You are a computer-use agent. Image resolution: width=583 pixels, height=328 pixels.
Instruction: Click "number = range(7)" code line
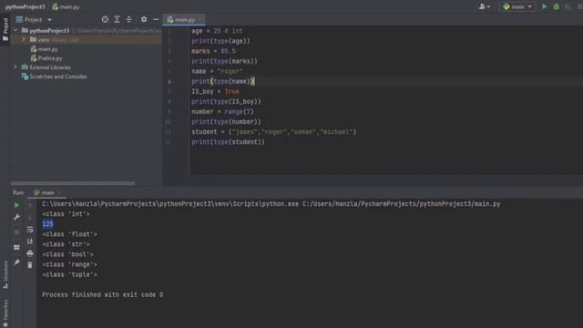pos(222,111)
